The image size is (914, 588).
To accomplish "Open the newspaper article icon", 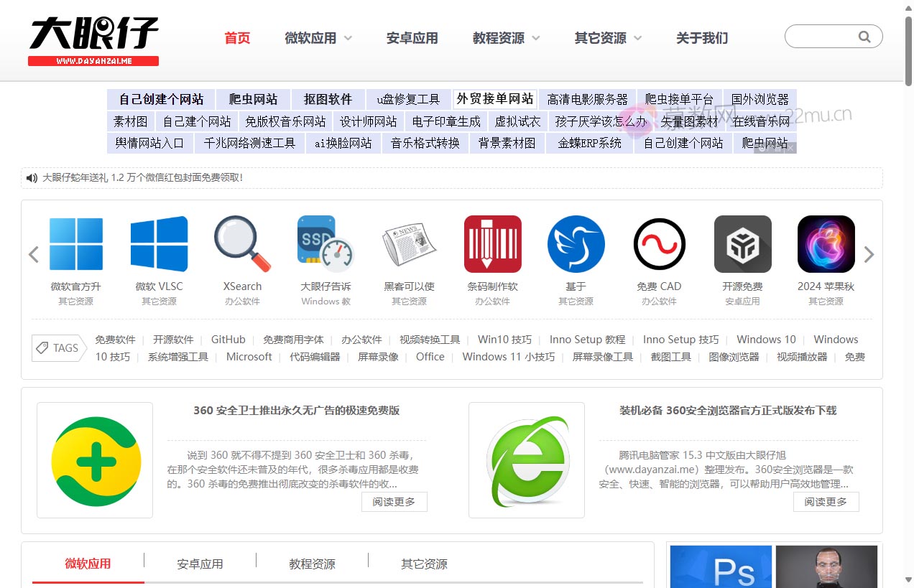I will pyautogui.click(x=409, y=244).
